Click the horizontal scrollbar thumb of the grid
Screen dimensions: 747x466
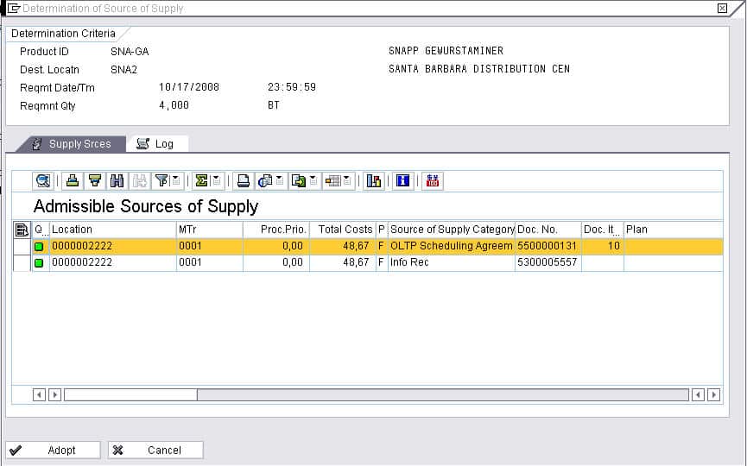click(130, 394)
